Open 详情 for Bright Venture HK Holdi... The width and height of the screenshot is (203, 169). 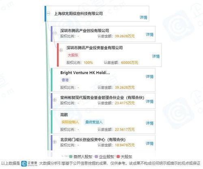(149, 77)
